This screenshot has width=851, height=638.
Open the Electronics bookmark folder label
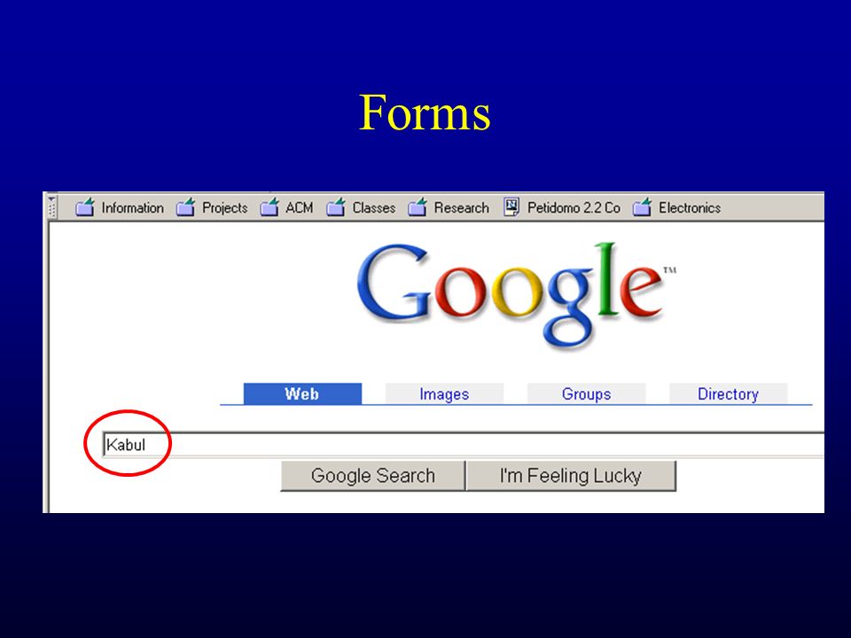[x=690, y=207]
